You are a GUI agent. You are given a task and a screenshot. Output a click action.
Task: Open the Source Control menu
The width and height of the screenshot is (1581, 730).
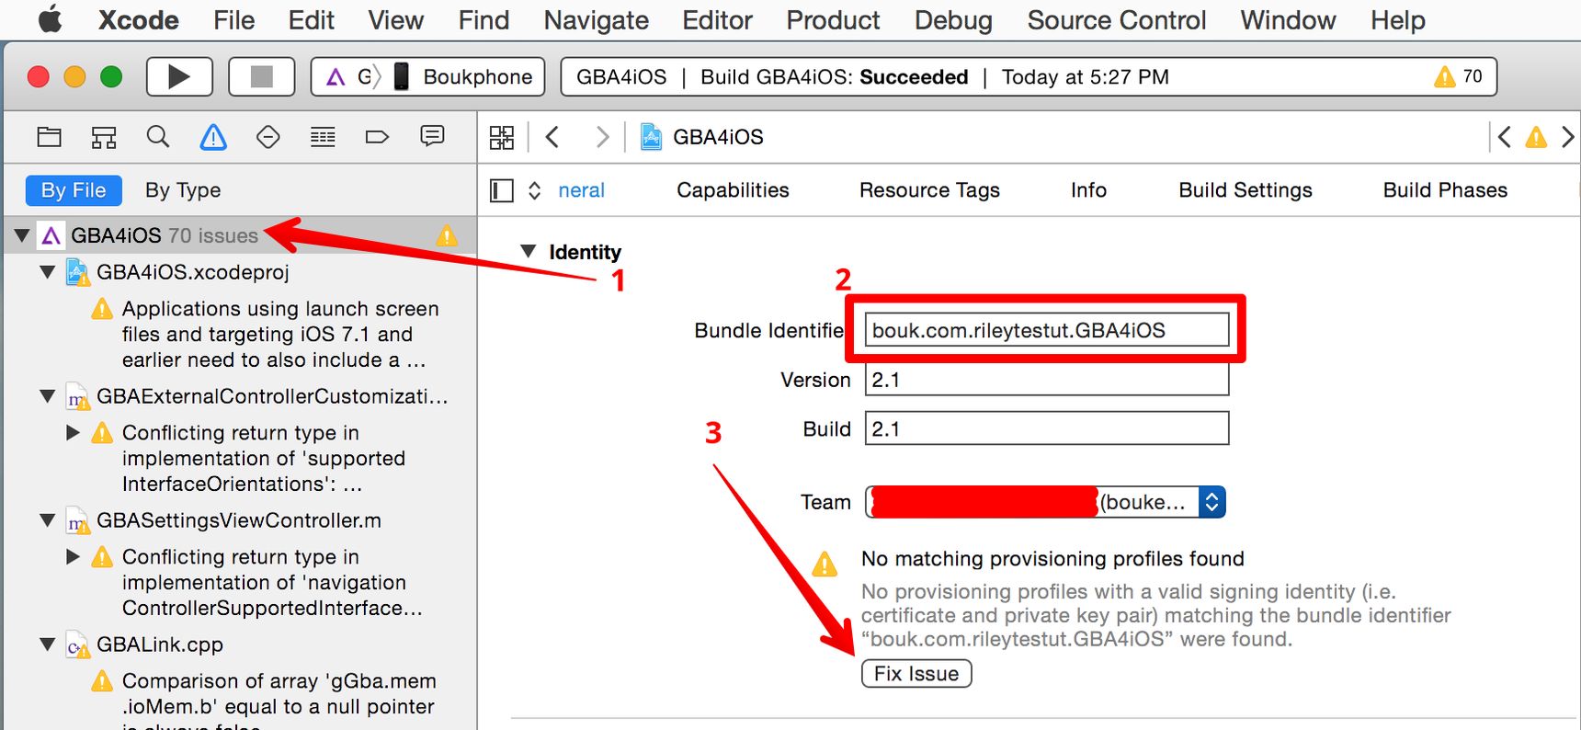pyautogui.click(x=1117, y=20)
